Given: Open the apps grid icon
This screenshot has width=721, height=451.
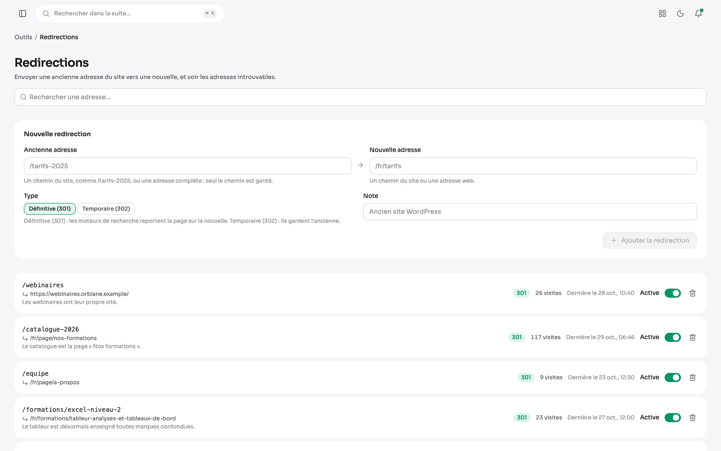Looking at the screenshot, I should coord(662,14).
